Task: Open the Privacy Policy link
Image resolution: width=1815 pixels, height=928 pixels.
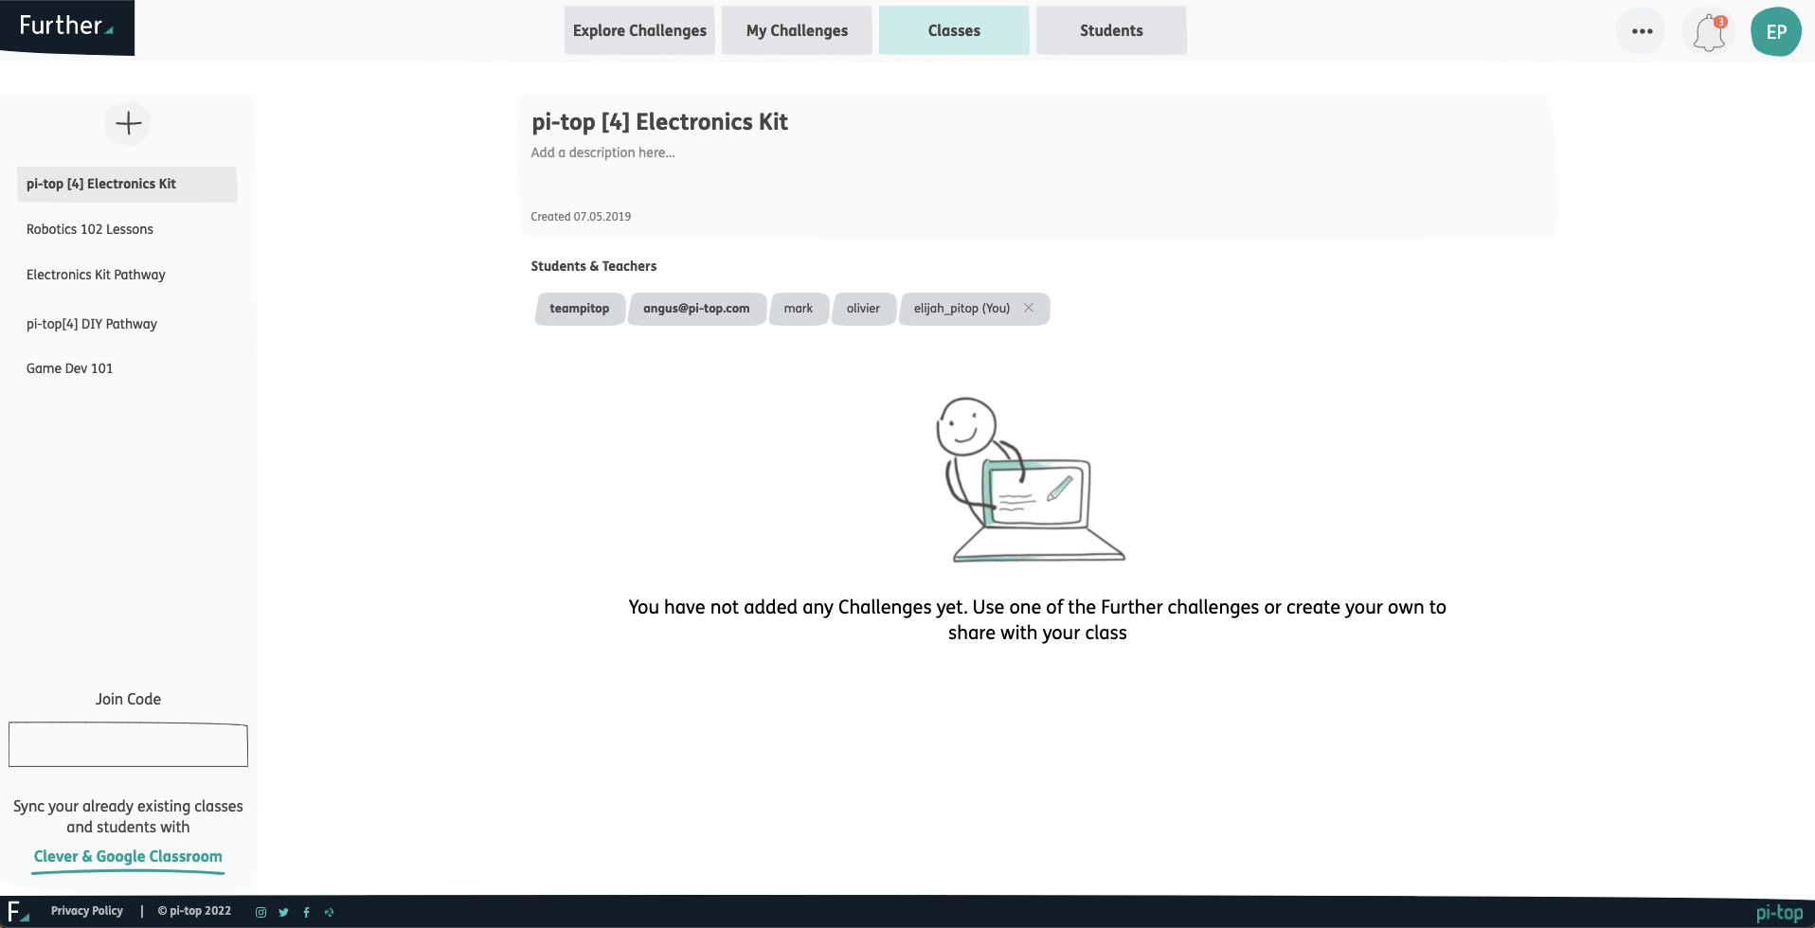Action: point(87,911)
